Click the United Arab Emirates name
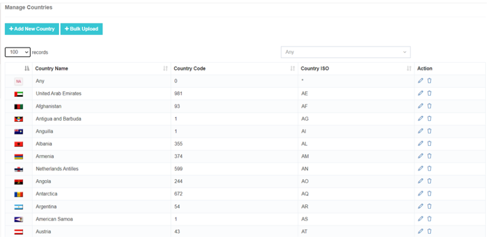The image size is (488, 248). point(59,94)
